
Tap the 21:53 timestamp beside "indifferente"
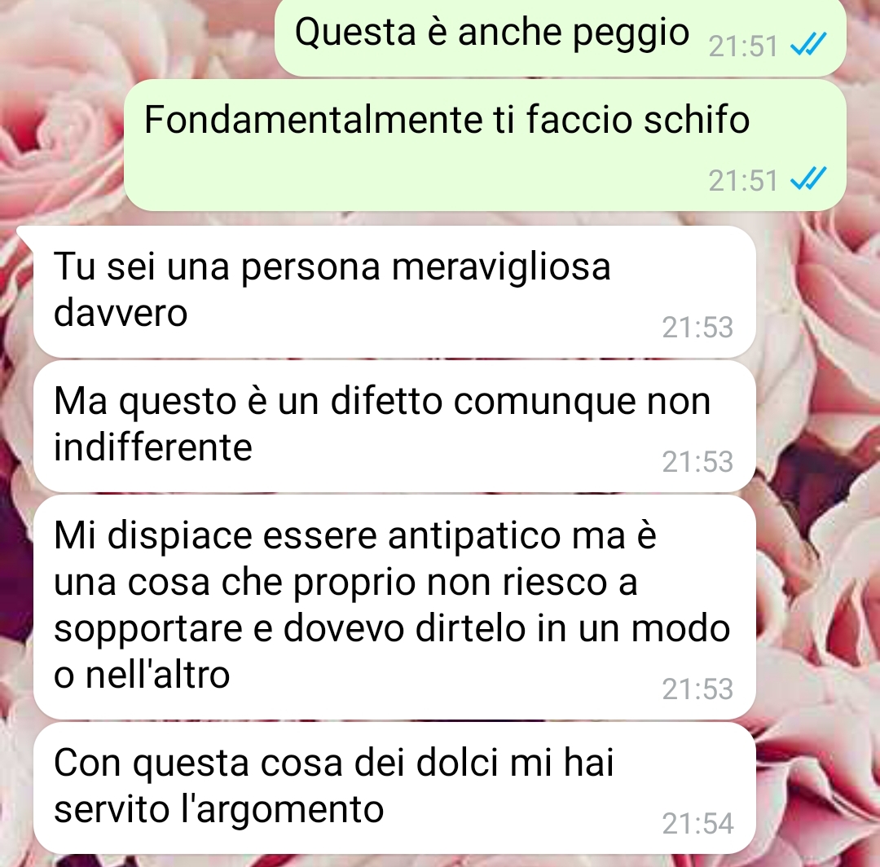pyautogui.click(x=697, y=462)
